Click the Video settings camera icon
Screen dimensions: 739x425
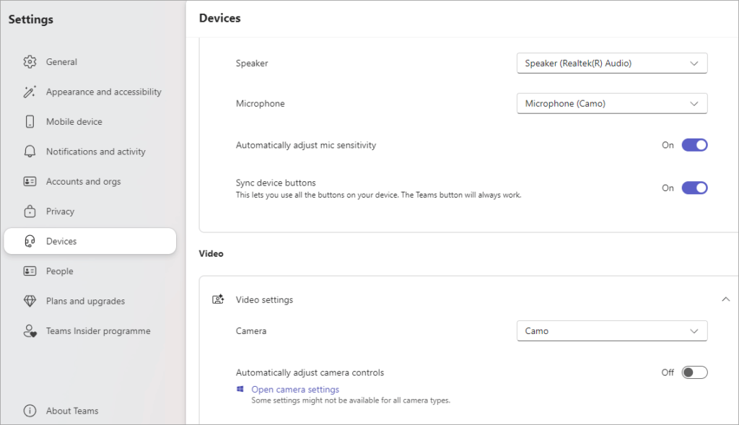point(218,298)
